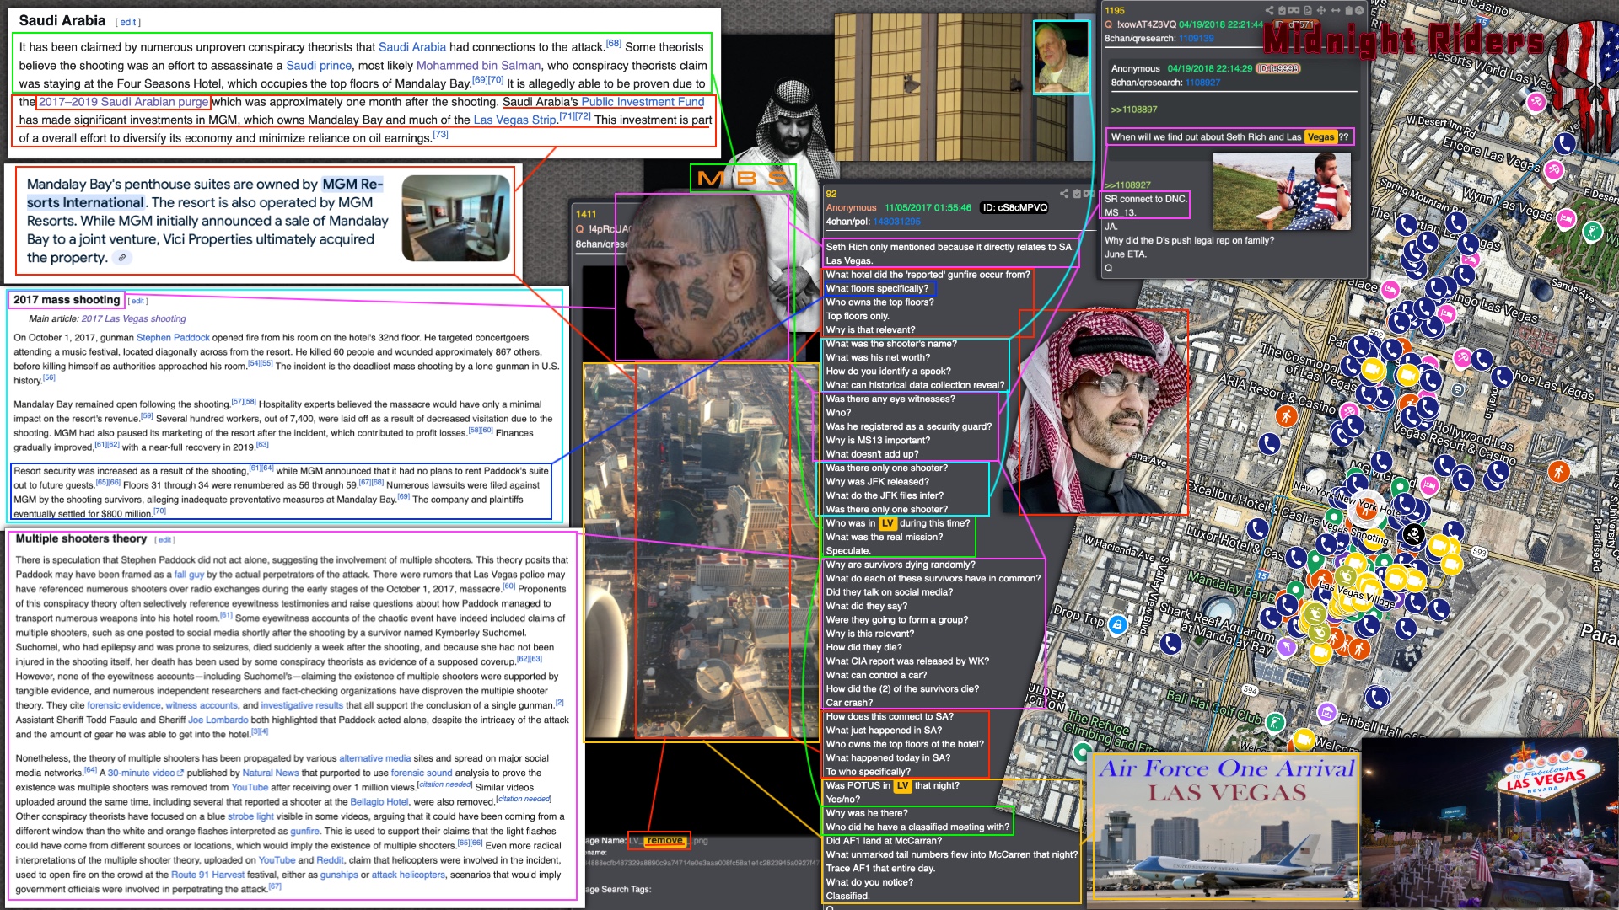The image size is (1619, 910).
Task: Open the Mohammed bin Salman wiki link
Action: [x=478, y=65]
